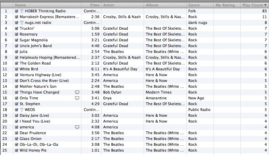Uncheck the HOBER Thinking Radio checkbox
The width and height of the screenshot is (269, 155).
coord(16,11)
